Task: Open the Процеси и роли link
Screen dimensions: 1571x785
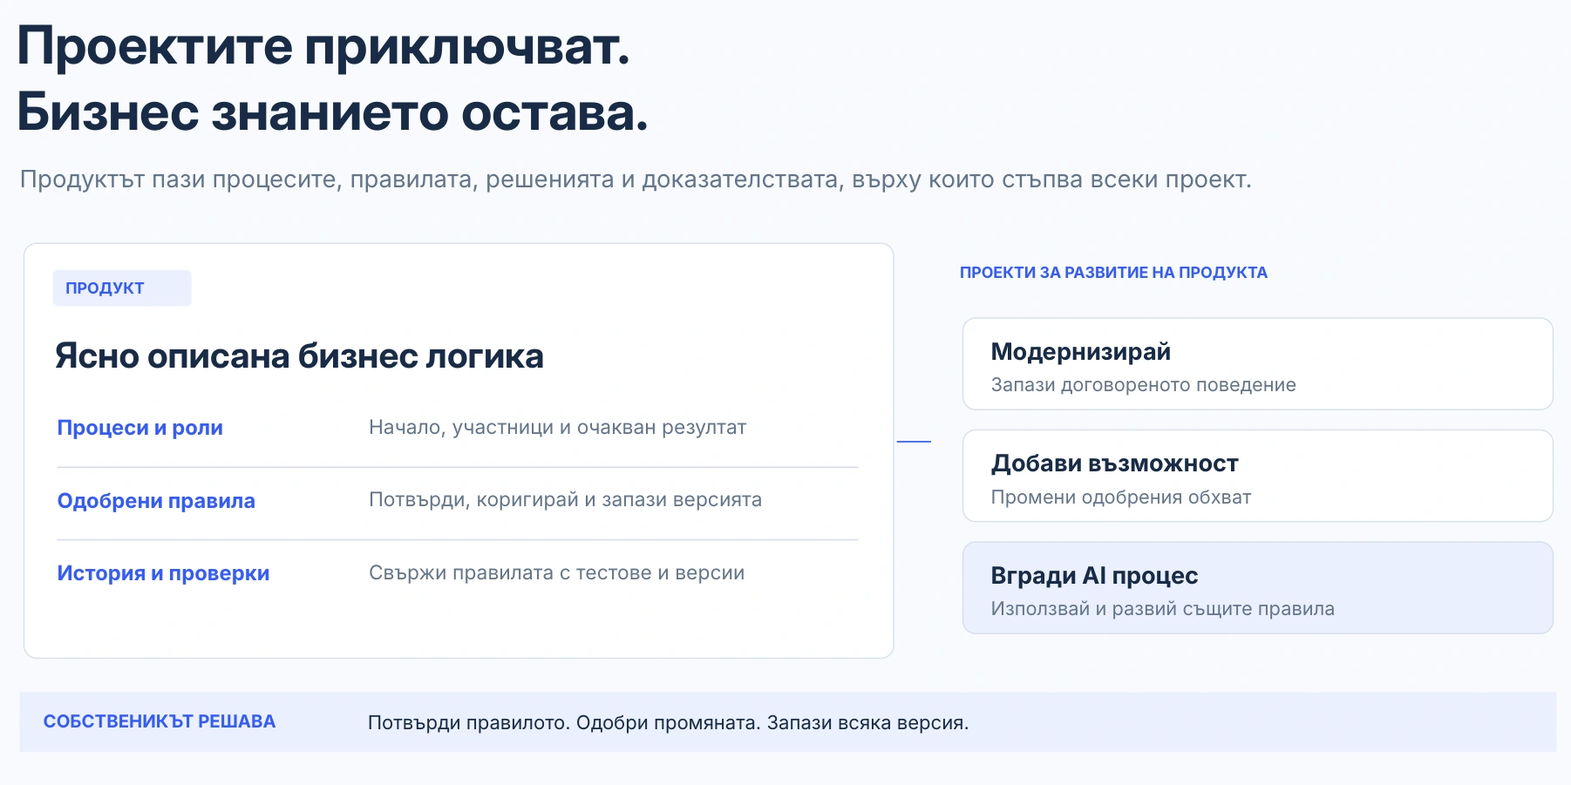Action: click(x=140, y=428)
